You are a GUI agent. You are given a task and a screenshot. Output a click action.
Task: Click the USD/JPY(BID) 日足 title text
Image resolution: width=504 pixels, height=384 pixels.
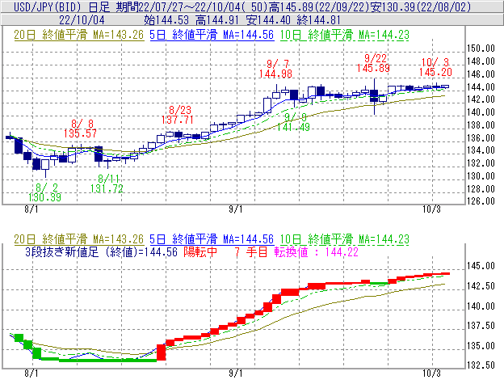[61, 6]
